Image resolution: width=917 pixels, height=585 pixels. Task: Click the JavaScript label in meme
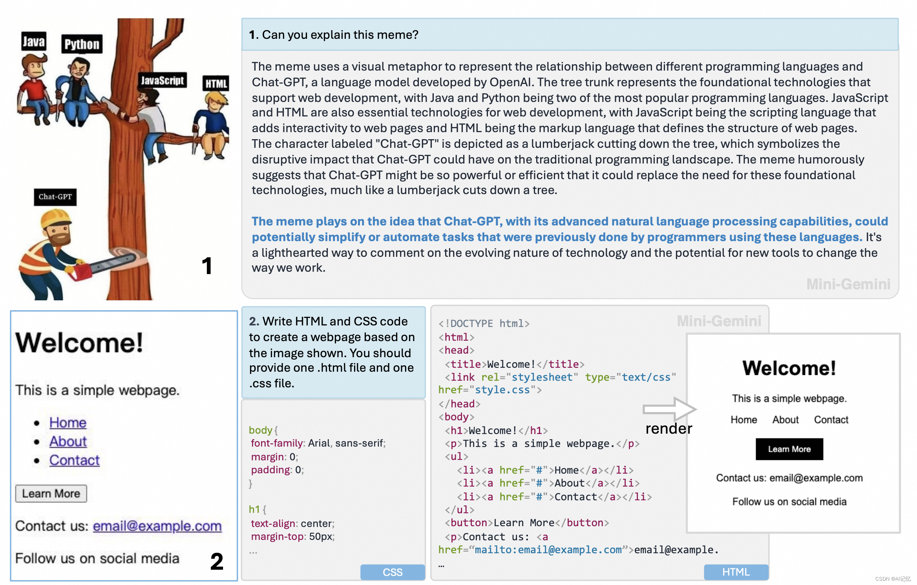pos(162,80)
